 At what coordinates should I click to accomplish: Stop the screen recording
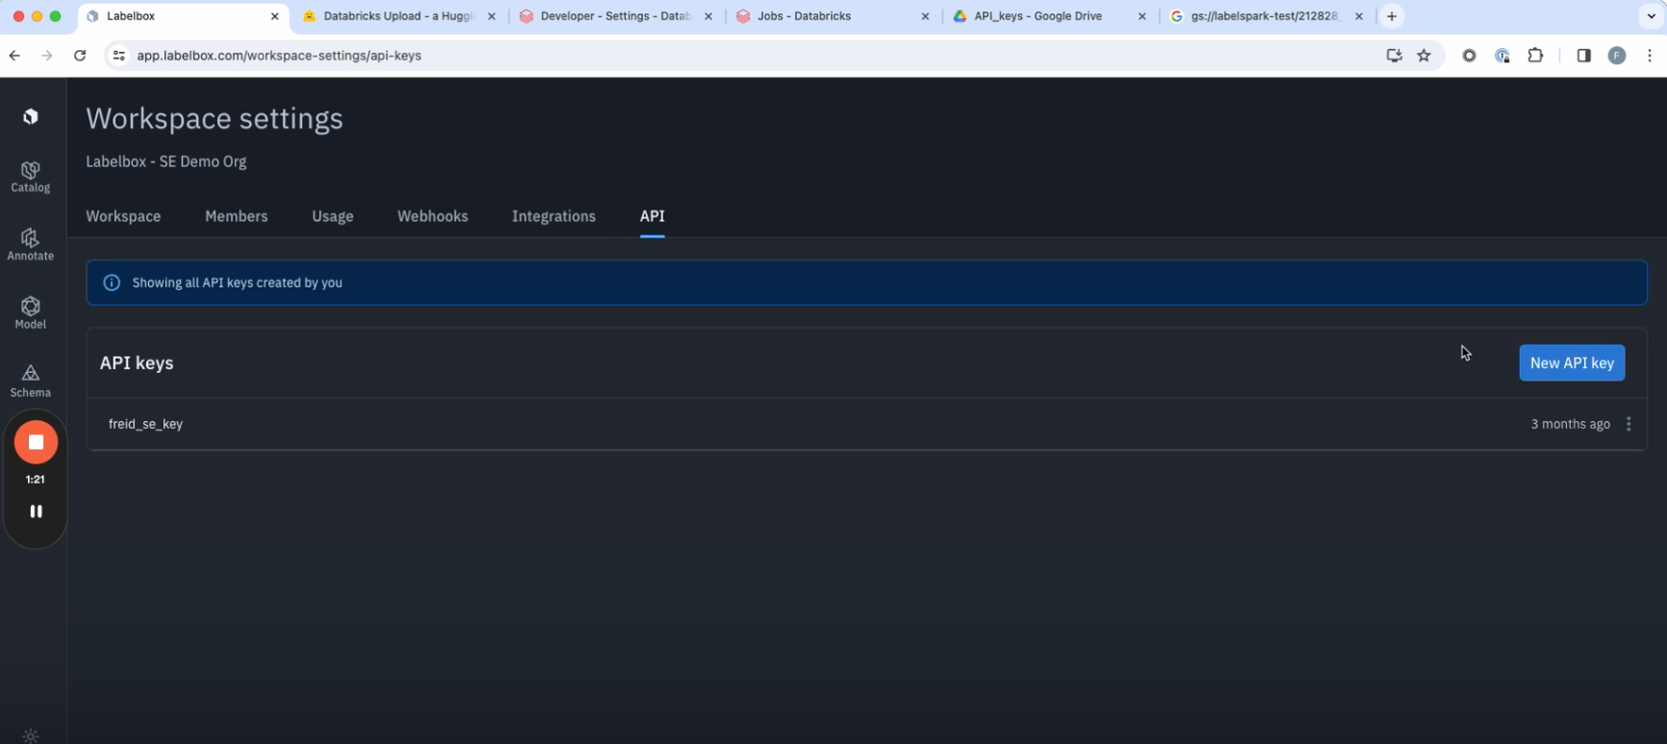coord(36,442)
